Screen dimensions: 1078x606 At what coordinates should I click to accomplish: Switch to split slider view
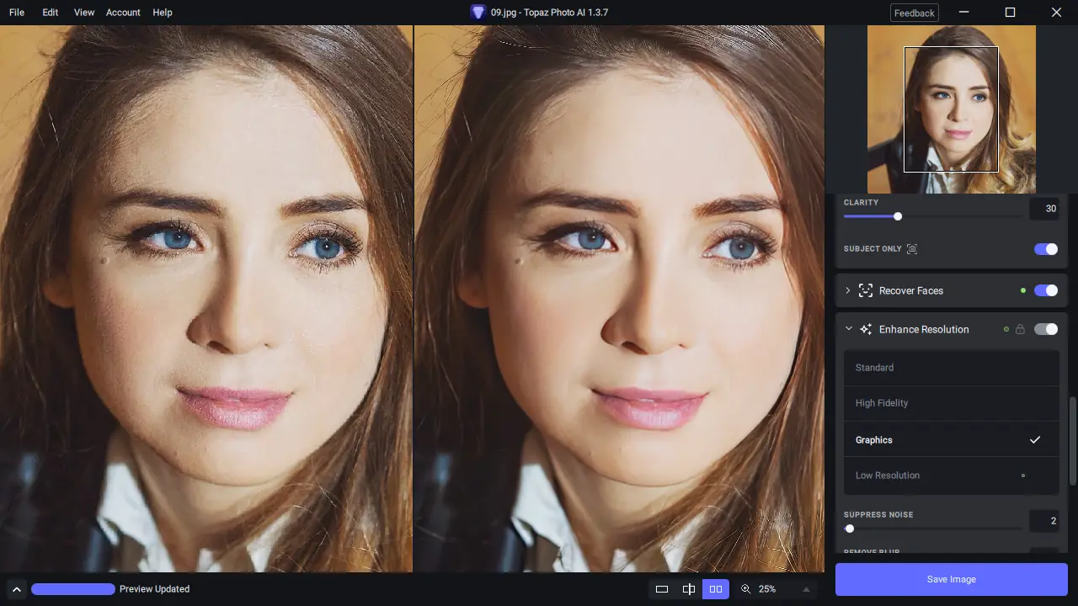pos(689,589)
